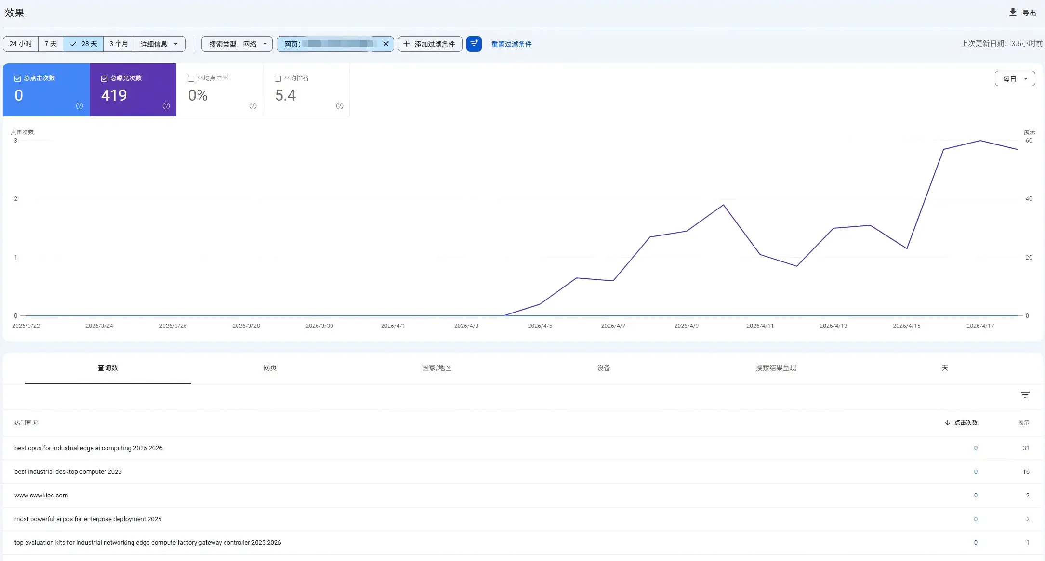The height and width of the screenshot is (561, 1045).
Task: Open the blue filter settings icon
Action: pos(474,44)
